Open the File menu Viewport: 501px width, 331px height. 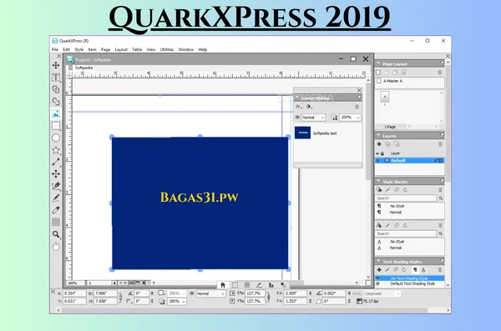[55, 49]
